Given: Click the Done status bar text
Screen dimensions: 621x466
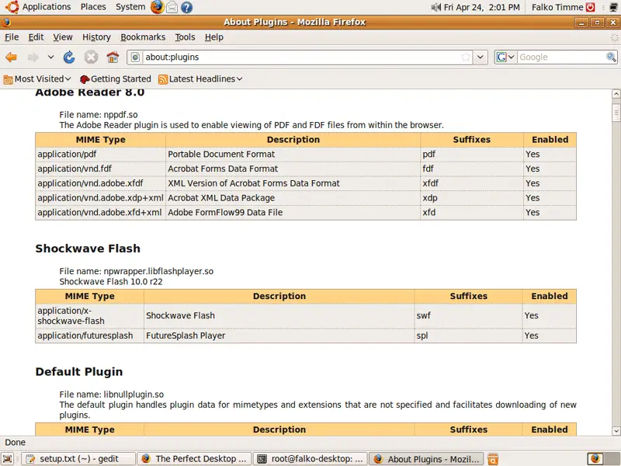Looking at the screenshot, I should pyautogui.click(x=15, y=443).
